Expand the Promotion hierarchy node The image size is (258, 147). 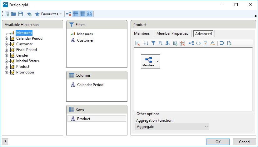tap(6, 73)
